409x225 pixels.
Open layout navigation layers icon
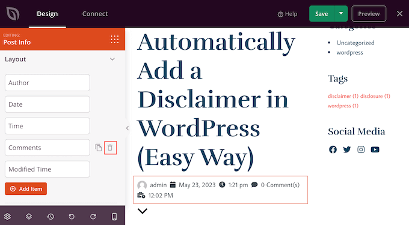pyautogui.click(x=29, y=217)
